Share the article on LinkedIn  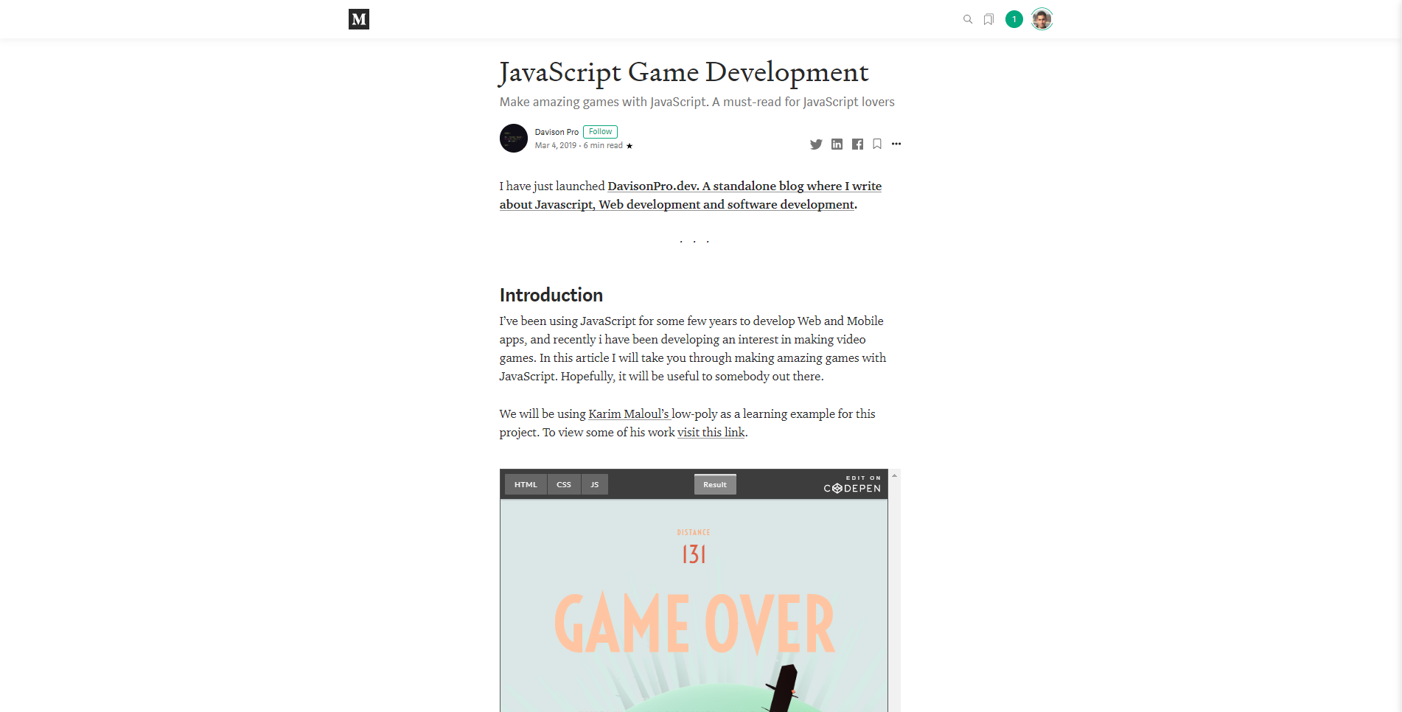coord(837,144)
